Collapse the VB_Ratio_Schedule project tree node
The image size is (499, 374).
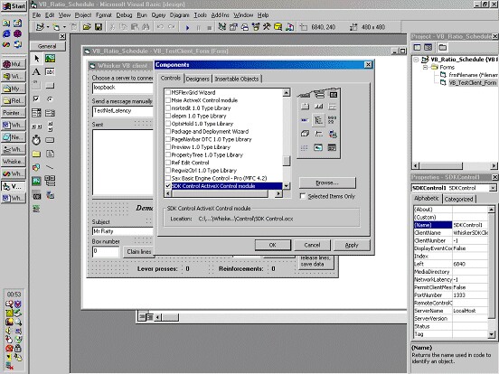coord(416,60)
